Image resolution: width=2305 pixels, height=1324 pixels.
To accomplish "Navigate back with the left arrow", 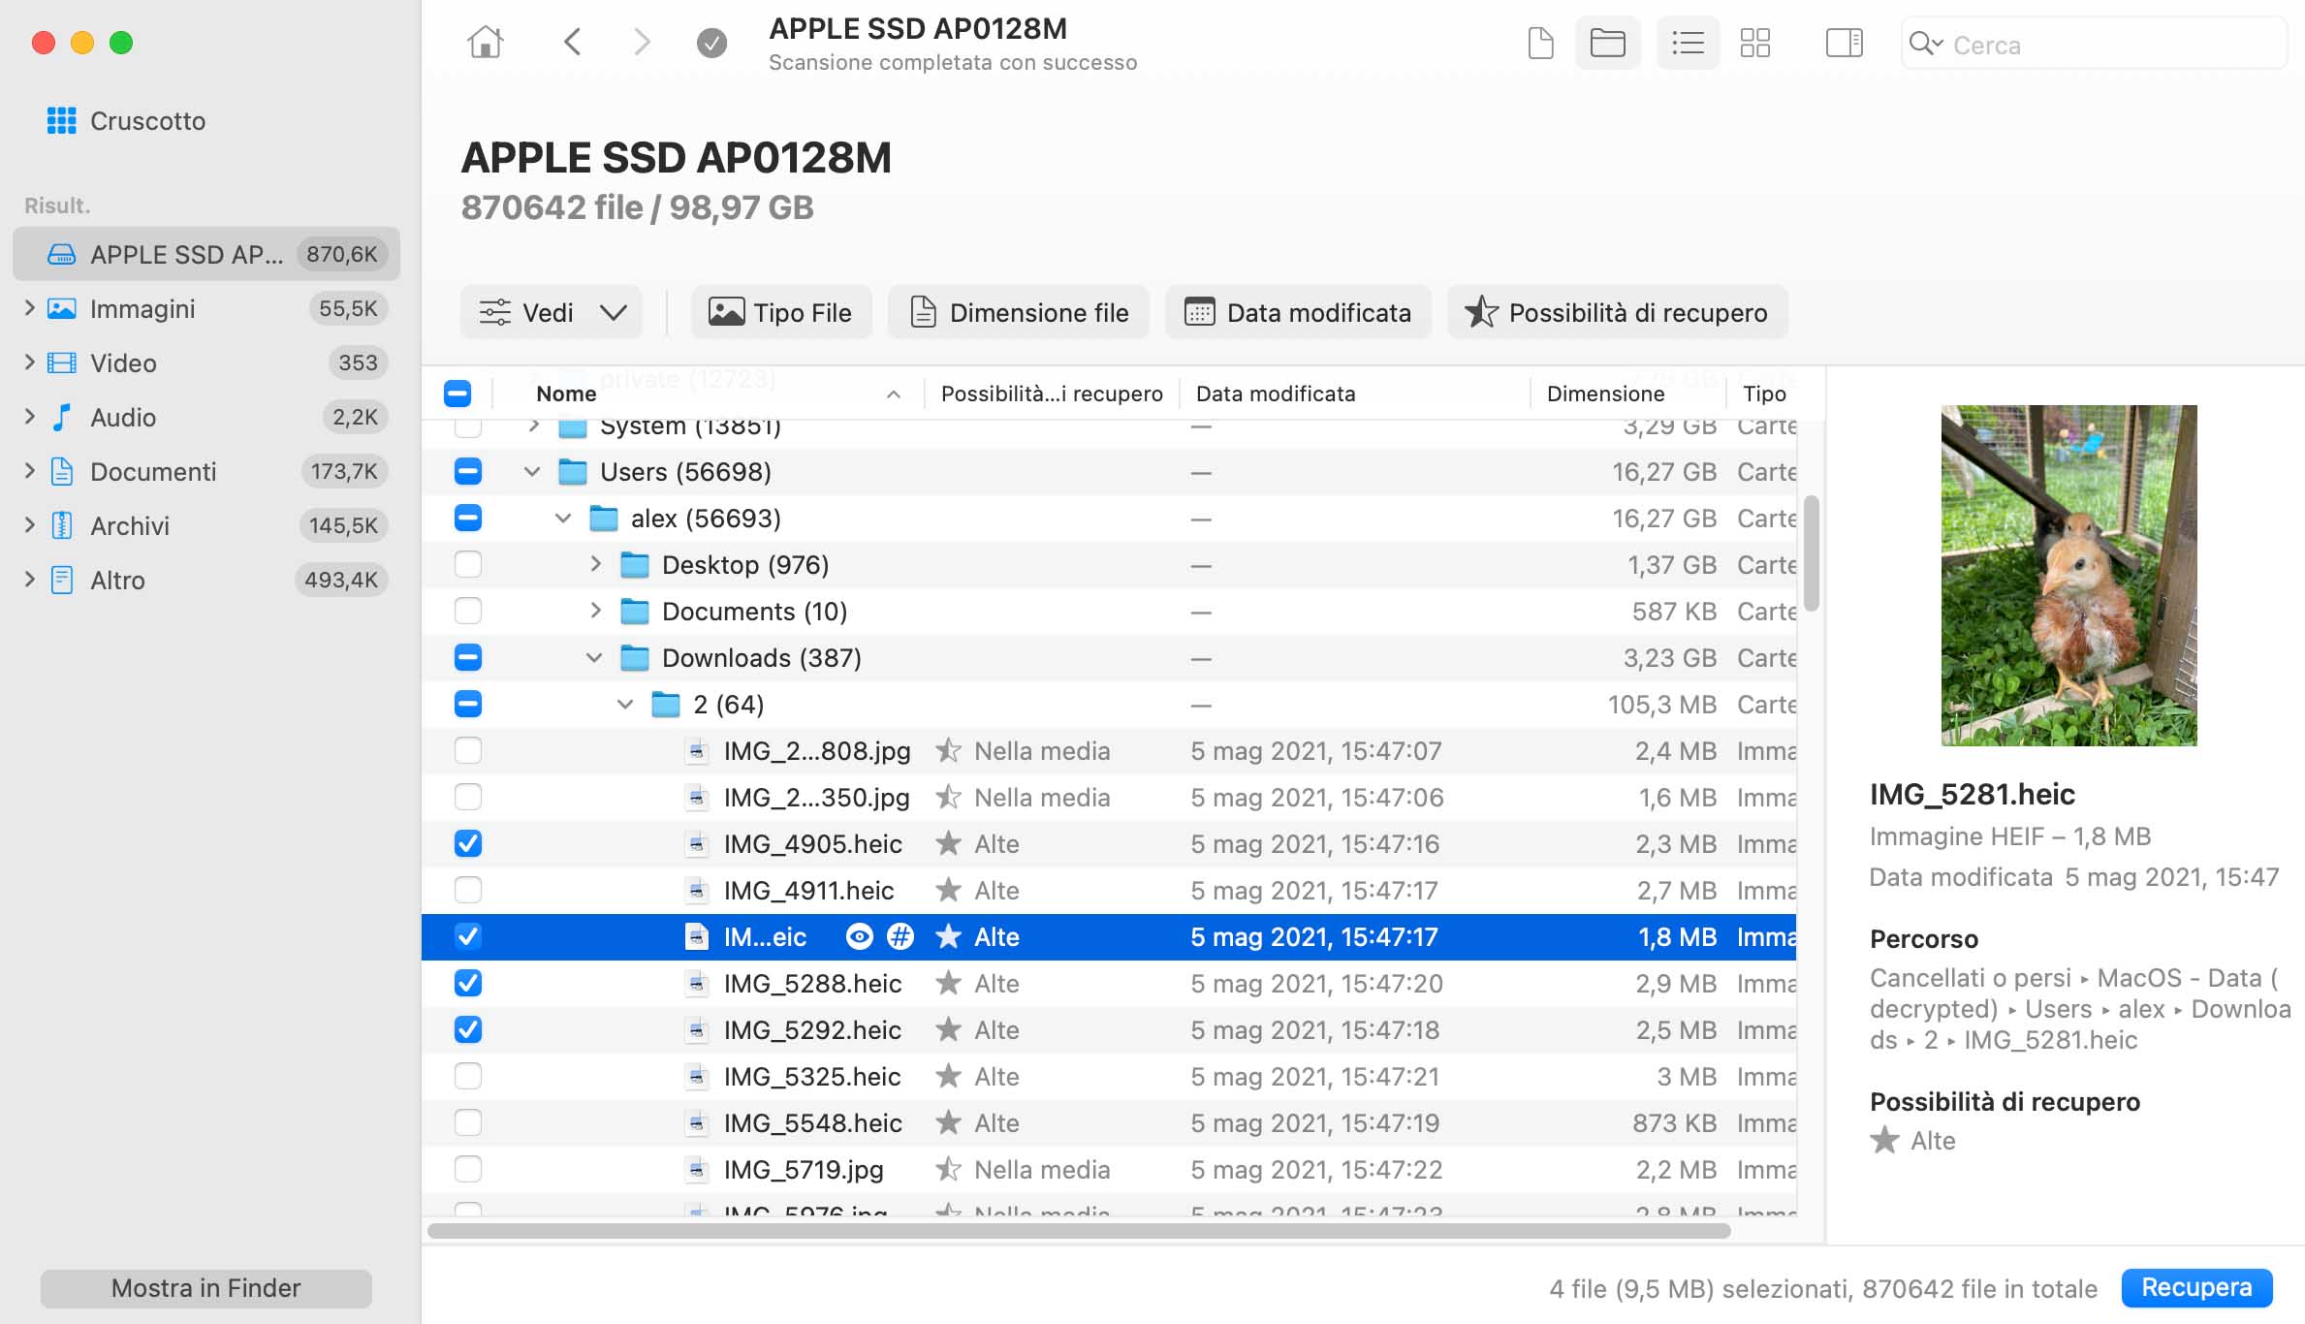I will 573,43.
